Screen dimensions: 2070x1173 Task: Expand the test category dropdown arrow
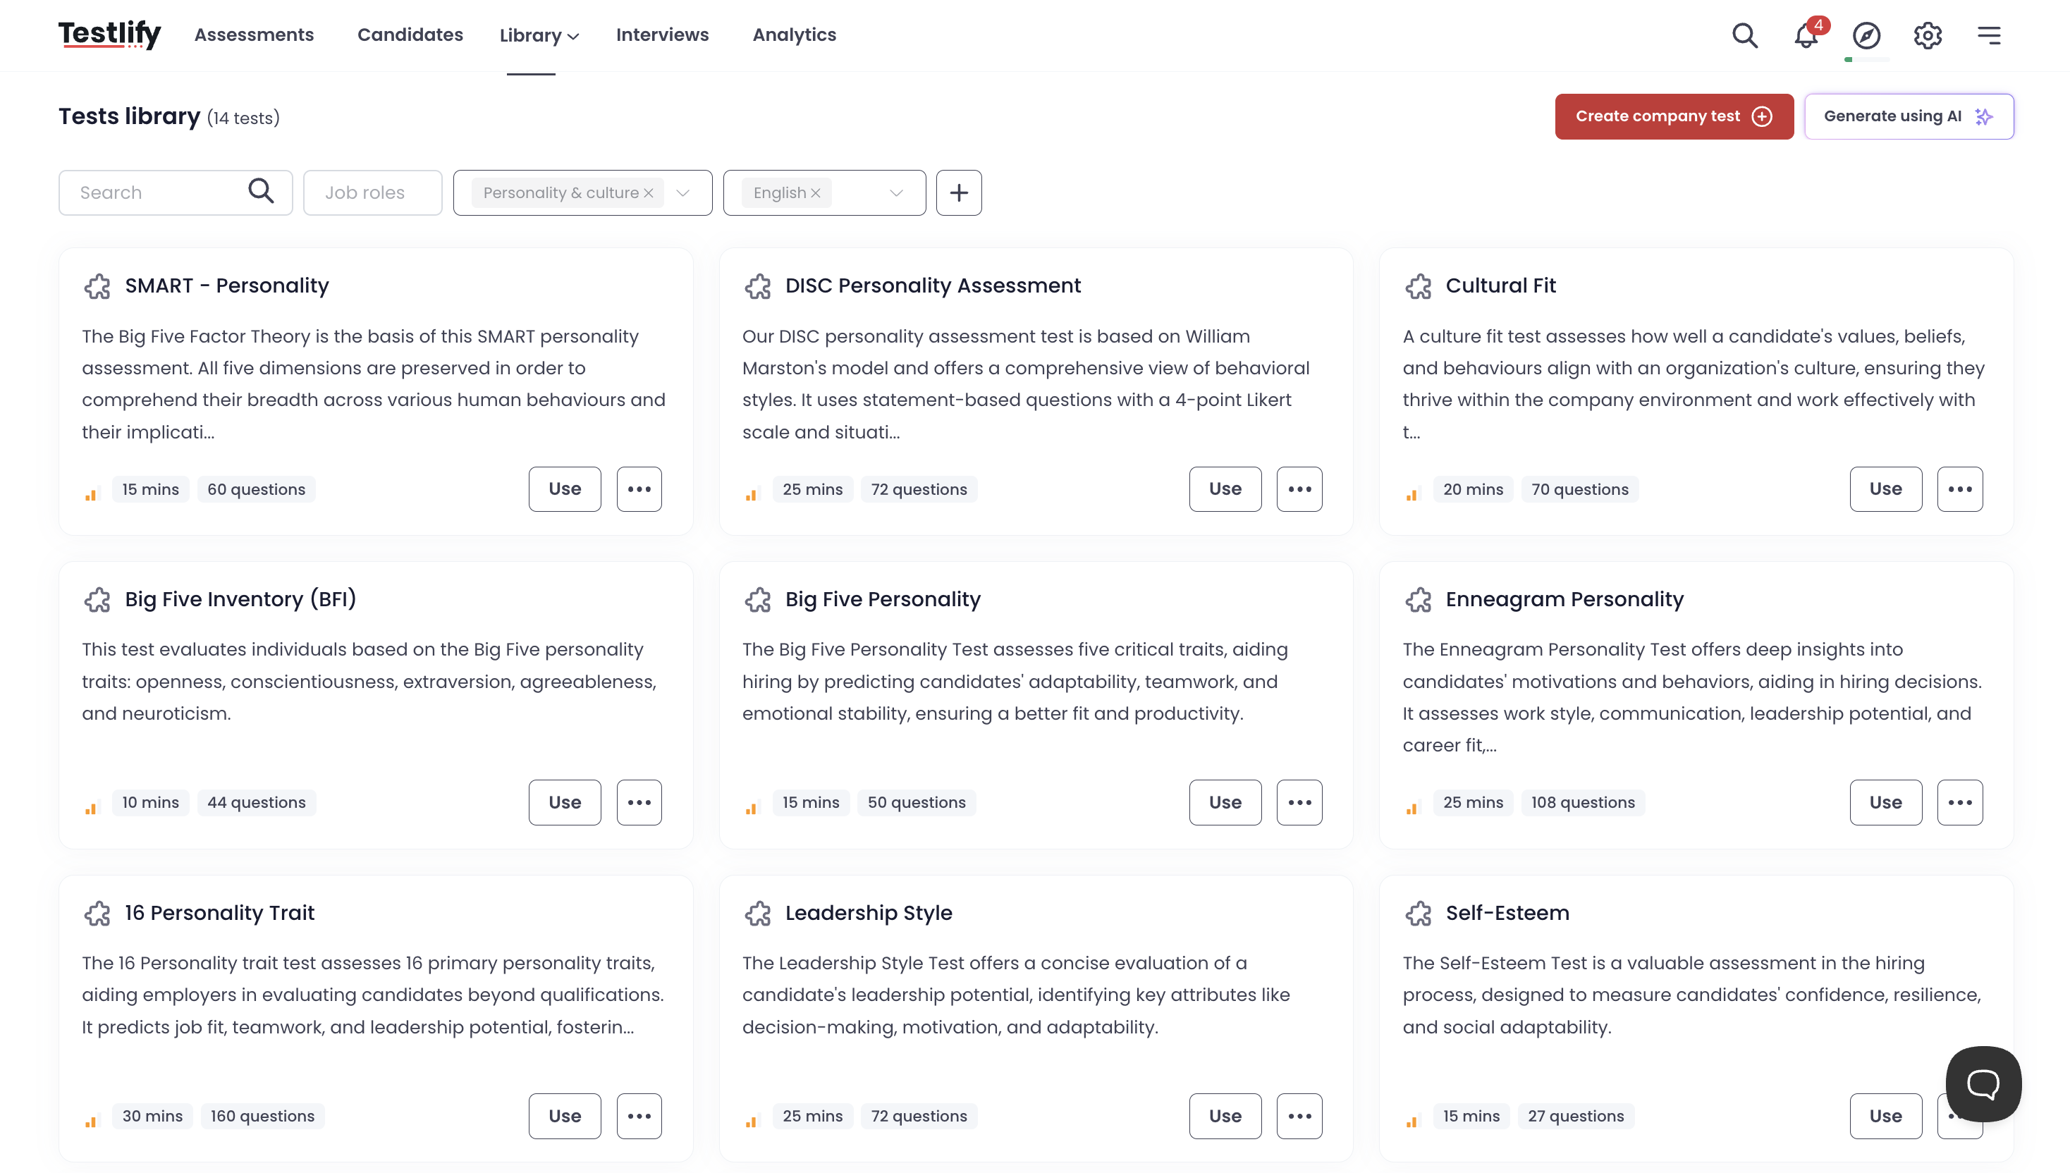pyautogui.click(x=683, y=193)
